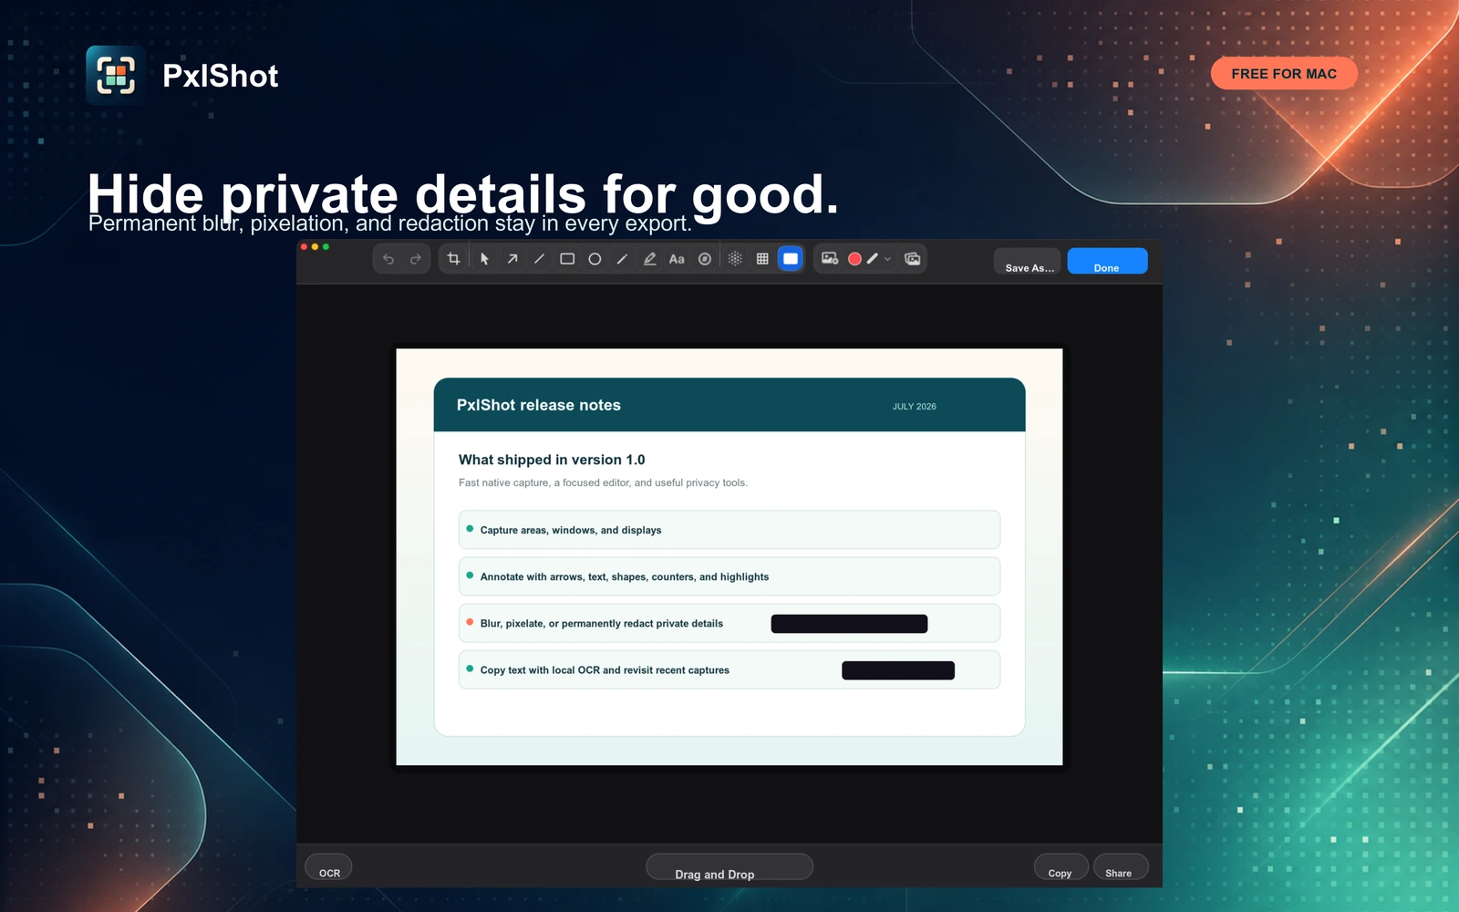Screen dimensions: 1459x912
Task: Expand the stroke style dropdown chevron
Action: [887, 259]
